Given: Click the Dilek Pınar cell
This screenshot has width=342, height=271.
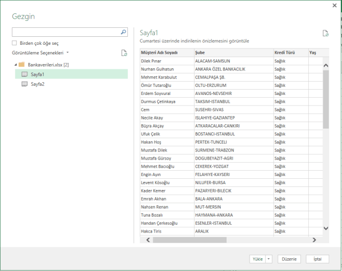Looking at the screenshot, I should [167, 61].
